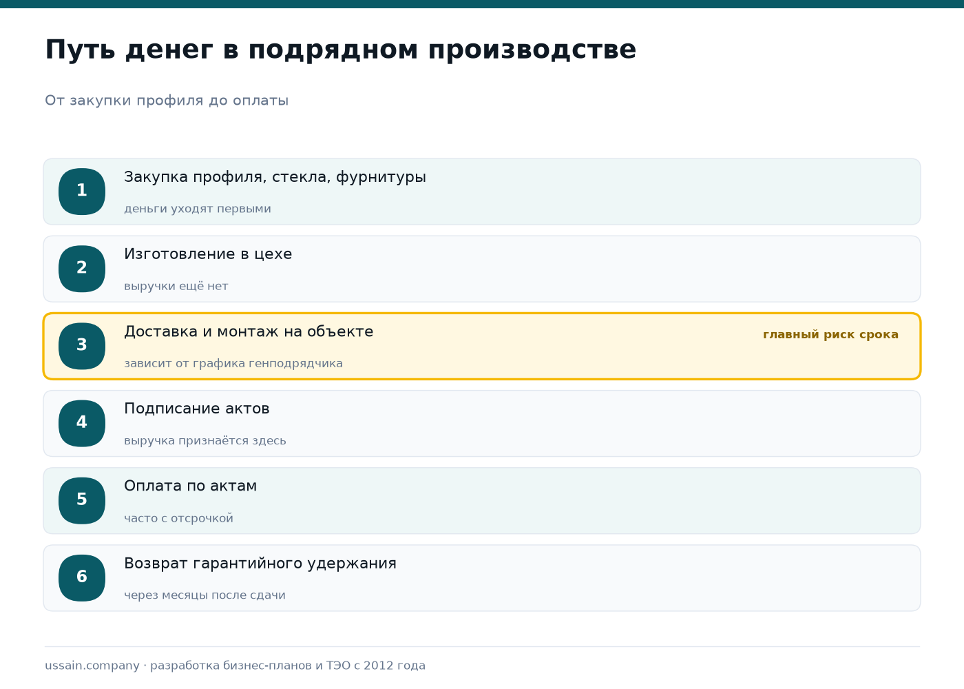Click 'Оплата по актам' heading
The width and height of the screenshot is (964, 689).
coord(191,486)
